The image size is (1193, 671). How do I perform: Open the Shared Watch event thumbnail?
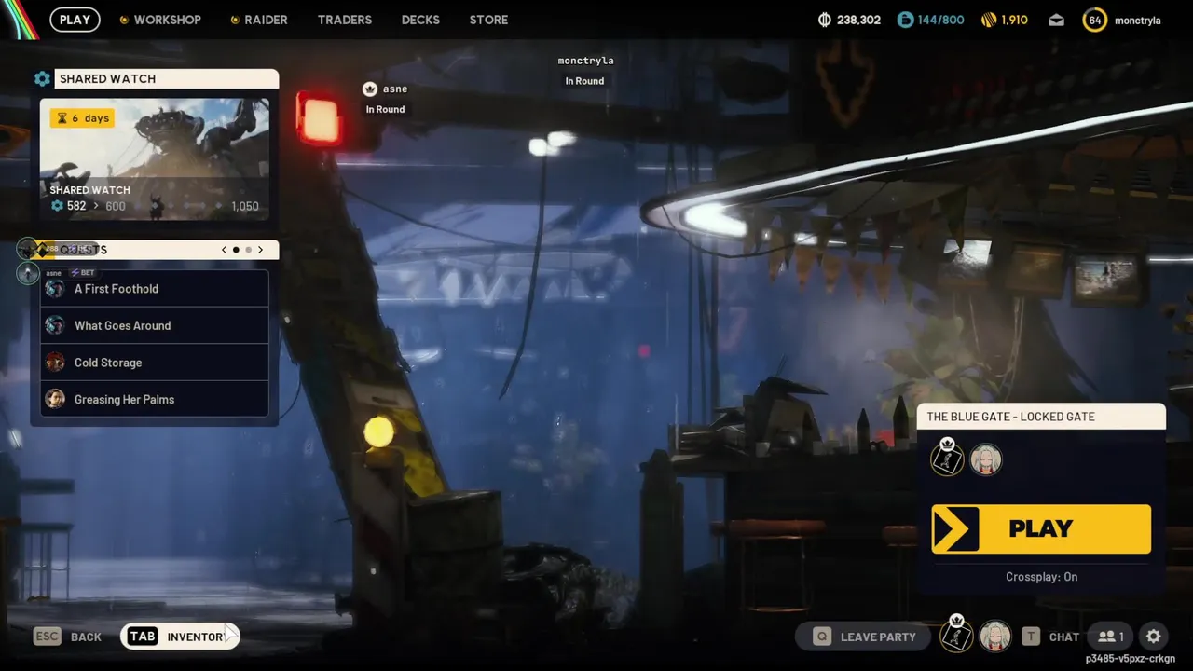pyautogui.click(x=155, y=159)
